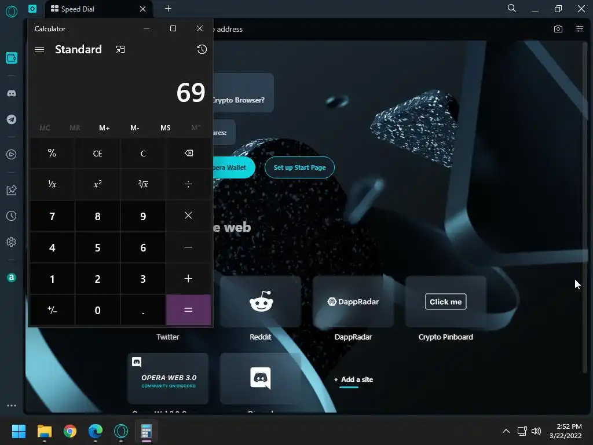Viewport: 593px width, 445px height.
Task: Click the Set up Start Page button
Action: click(x=299, y=167)
